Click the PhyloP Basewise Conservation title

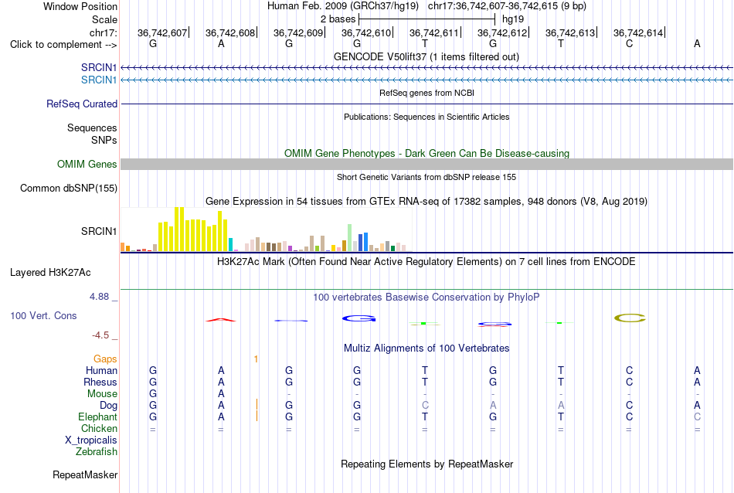[x=426, y=297]
